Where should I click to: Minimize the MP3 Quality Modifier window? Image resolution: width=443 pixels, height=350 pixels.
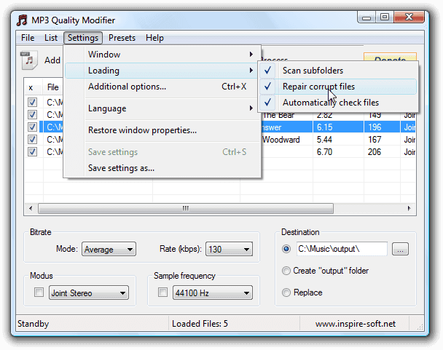click(366, 17)
